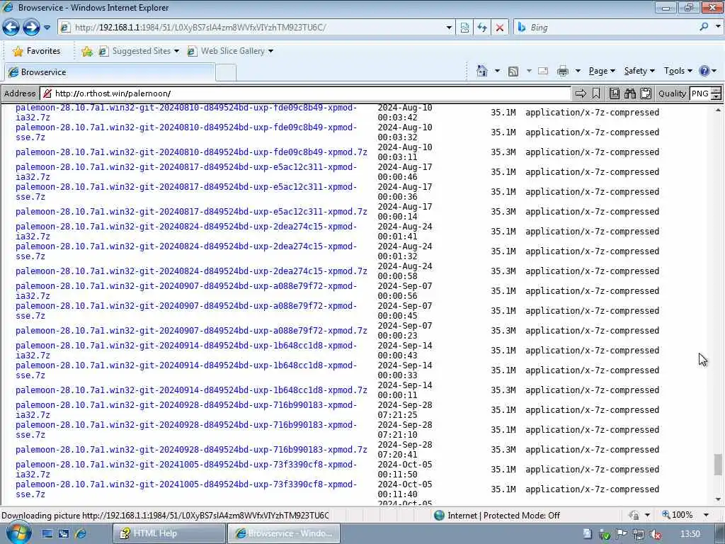Image resolution: width=725 pixels, height=544 pixels.
Task: Open the Windows Start orb
Action: tap(18, 533)
